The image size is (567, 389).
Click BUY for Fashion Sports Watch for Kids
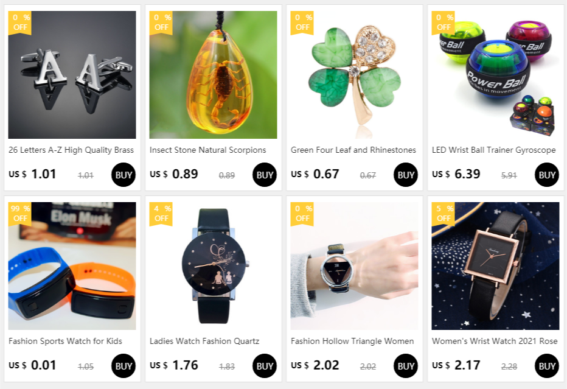pyautogui.click(x=123, y=366)
